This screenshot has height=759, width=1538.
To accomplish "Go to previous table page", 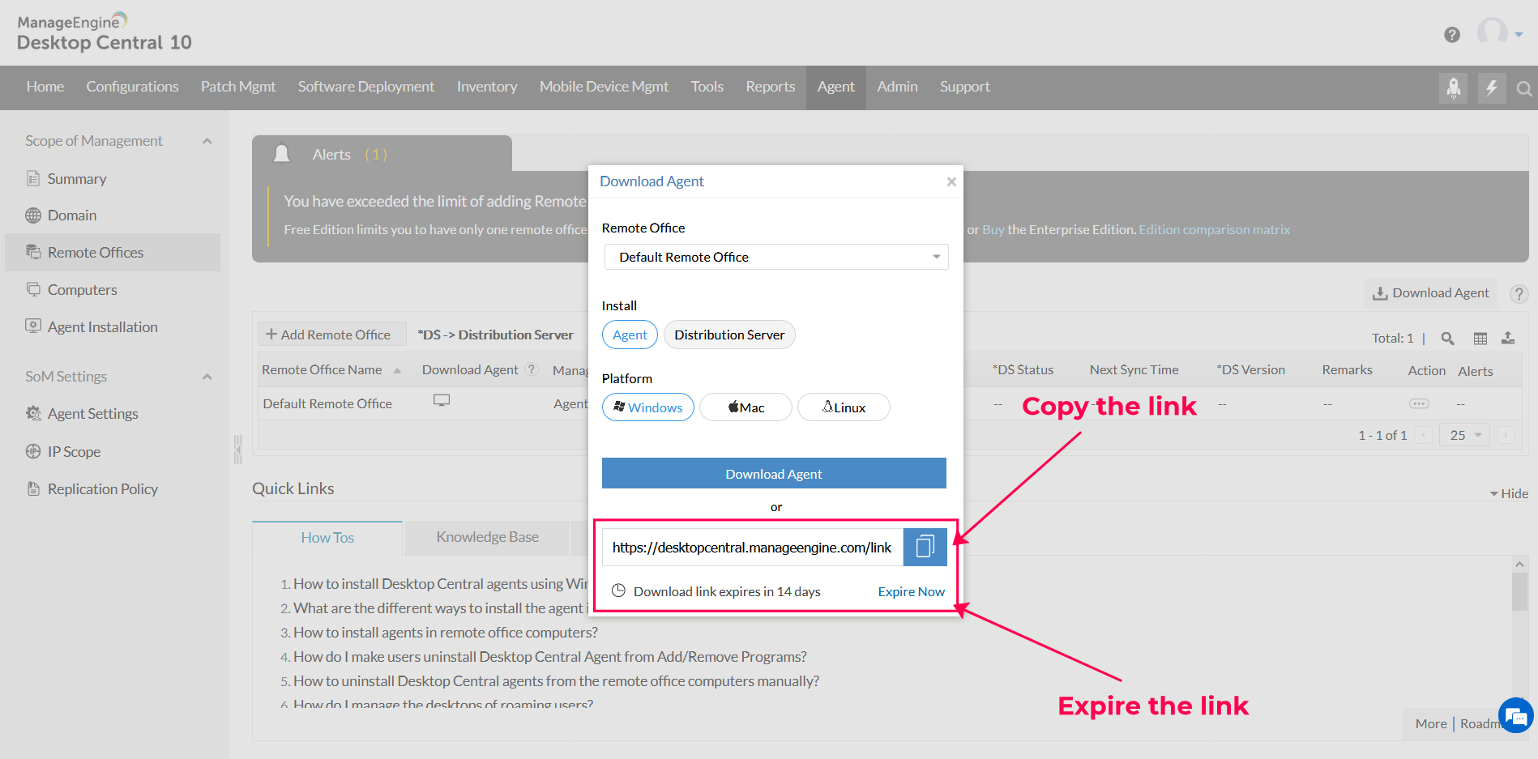I will (x=1424, y=435).
